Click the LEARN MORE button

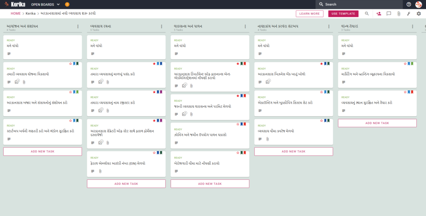(310, 14)
